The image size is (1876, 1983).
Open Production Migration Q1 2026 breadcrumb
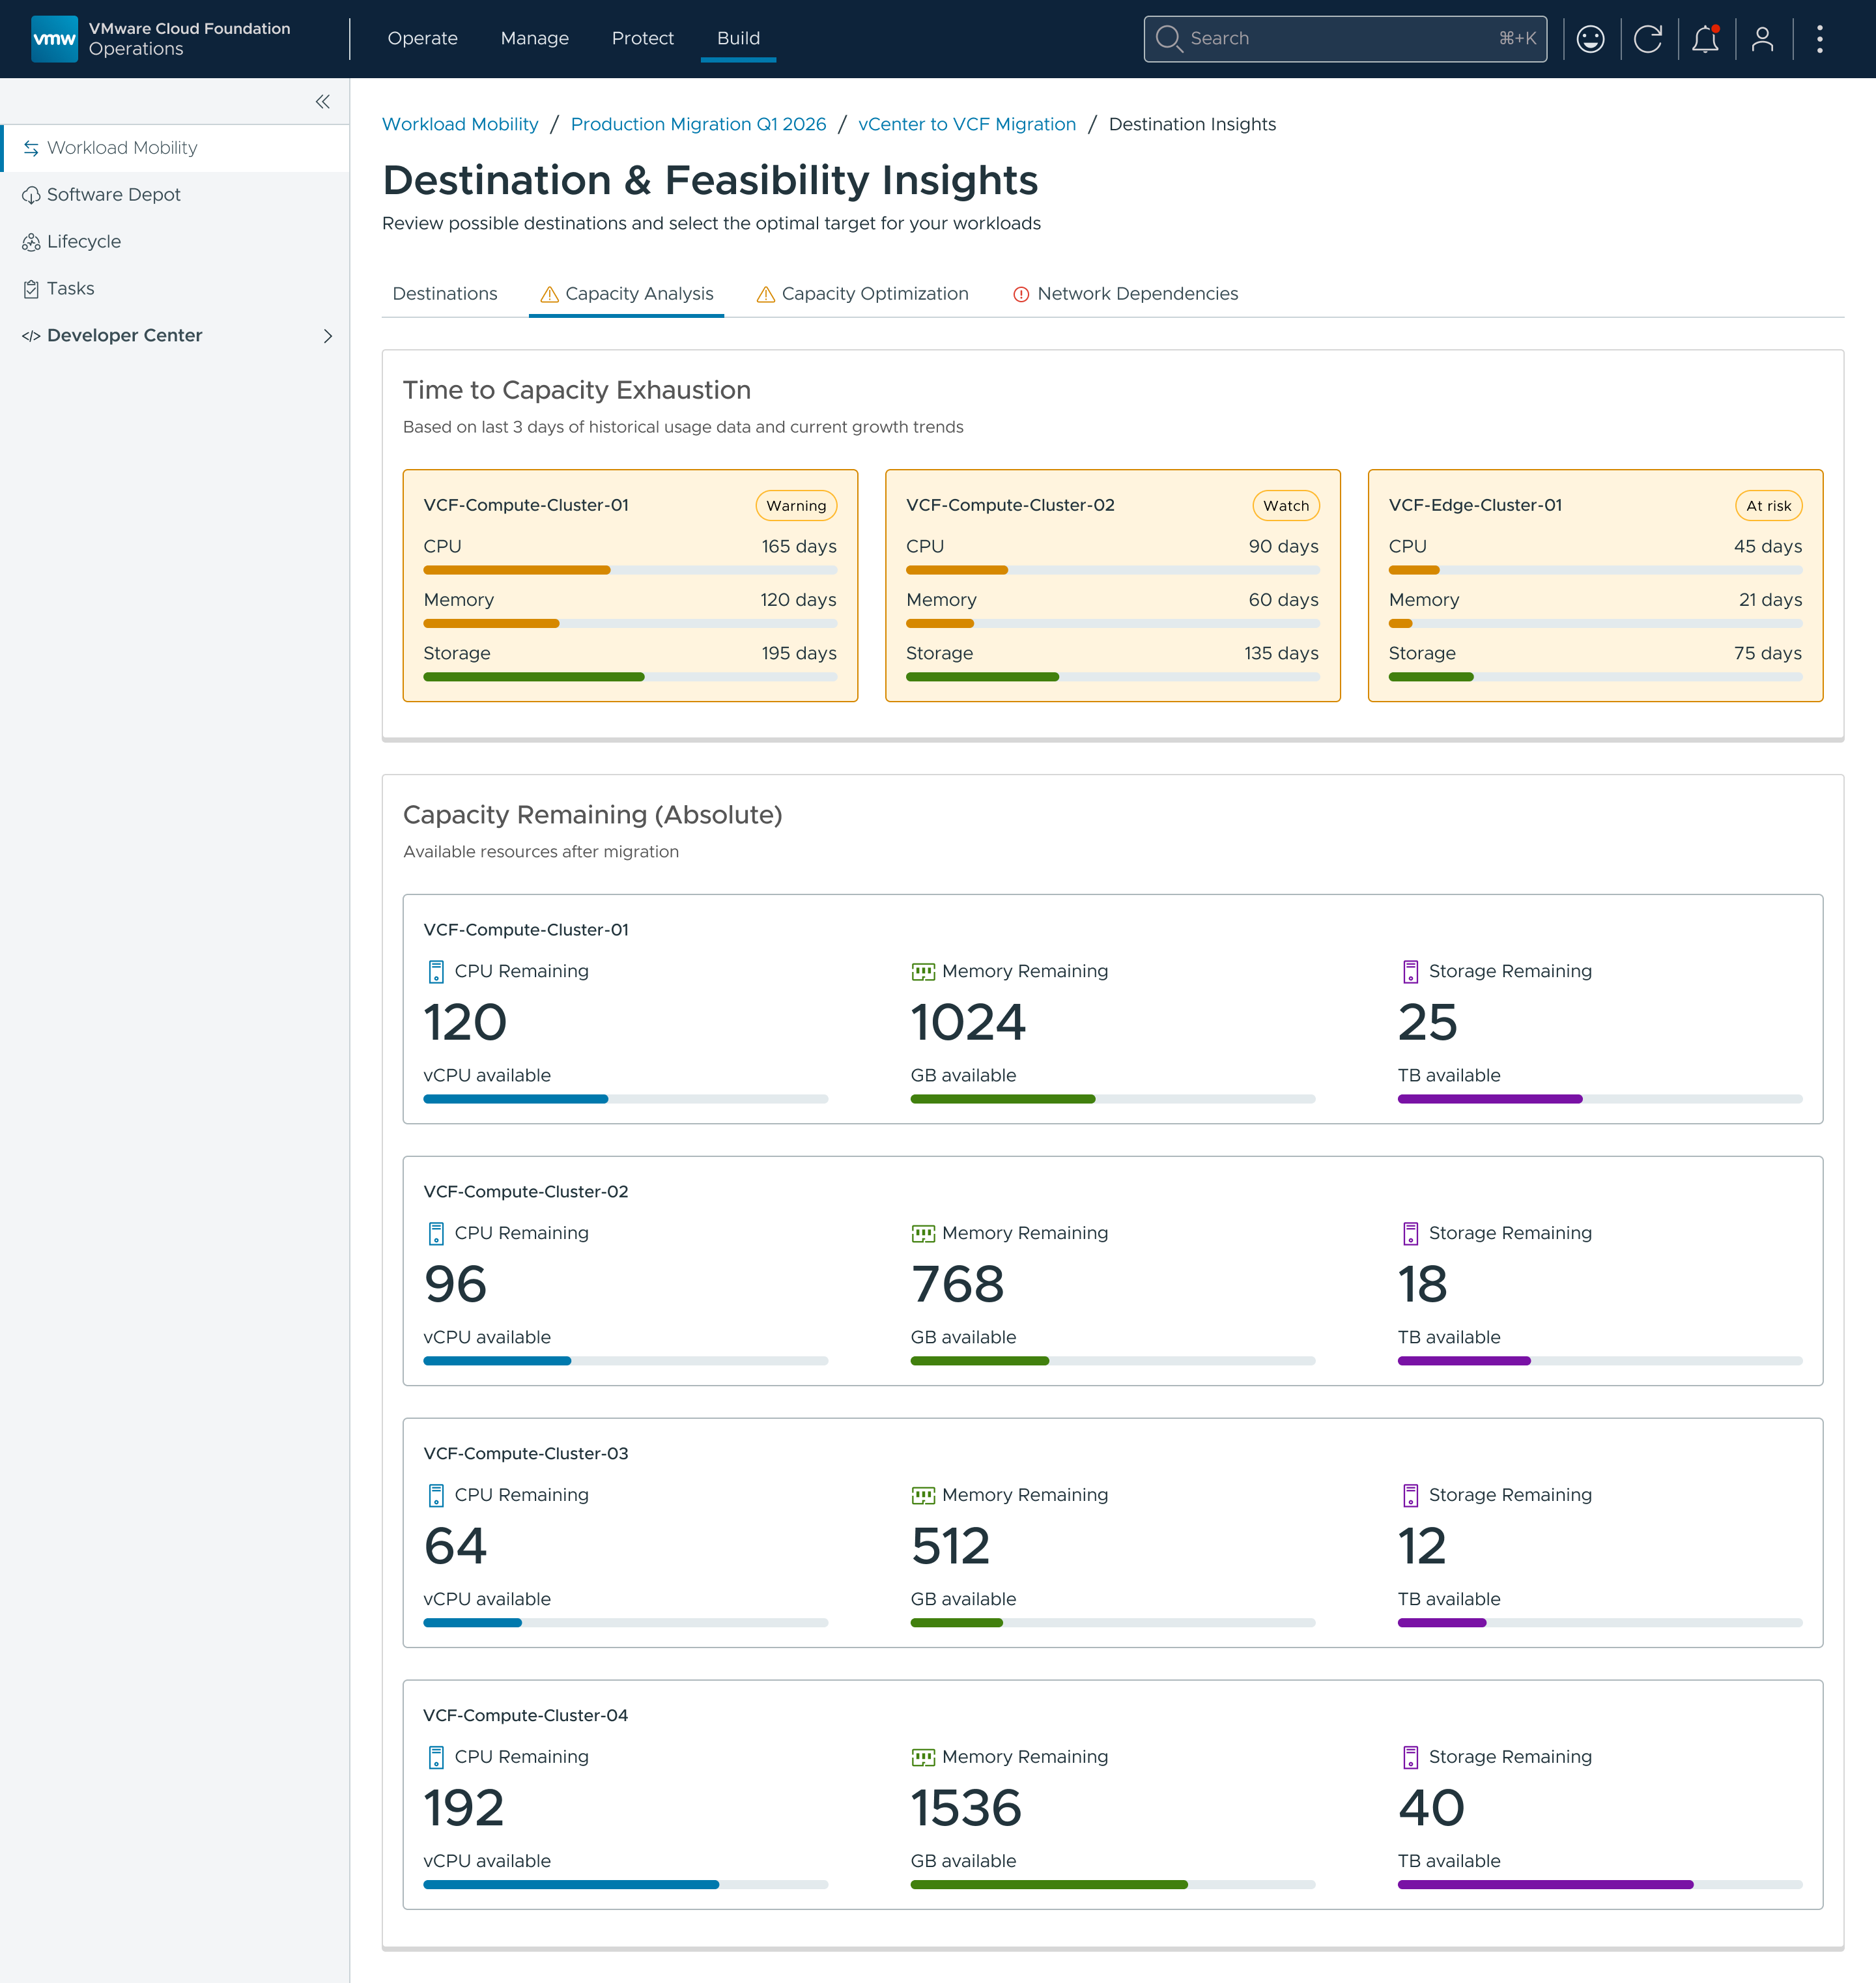tap(698, 125)
